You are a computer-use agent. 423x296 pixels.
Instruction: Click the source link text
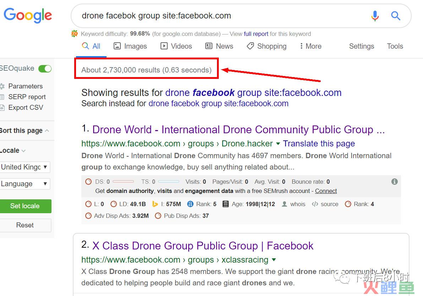329,204
